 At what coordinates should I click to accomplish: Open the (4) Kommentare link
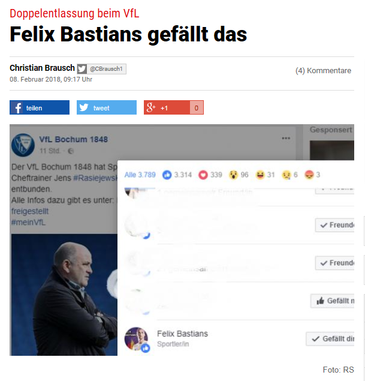(323, 71)
